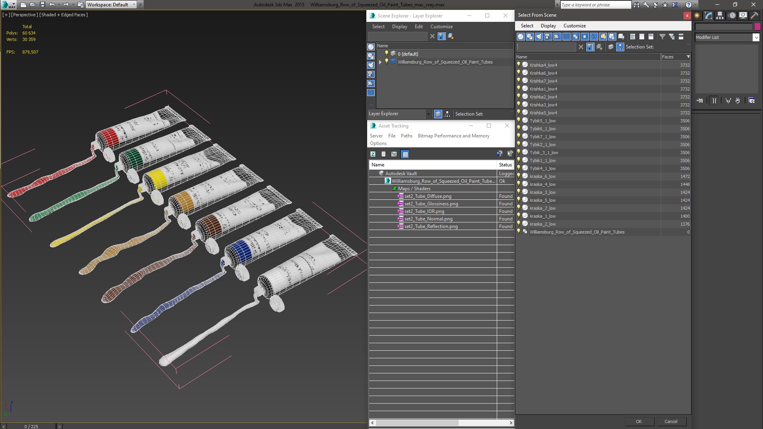The image size is (763, 429).
Task: Click Sort by Hierarchy icon in Select From Scene
Action: tap(620, 47)
